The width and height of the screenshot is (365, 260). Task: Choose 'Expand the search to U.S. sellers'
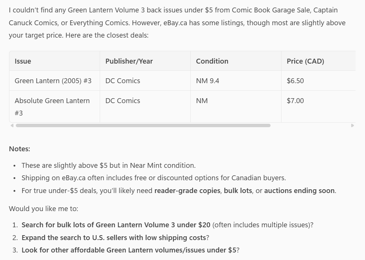coord(114,238)
